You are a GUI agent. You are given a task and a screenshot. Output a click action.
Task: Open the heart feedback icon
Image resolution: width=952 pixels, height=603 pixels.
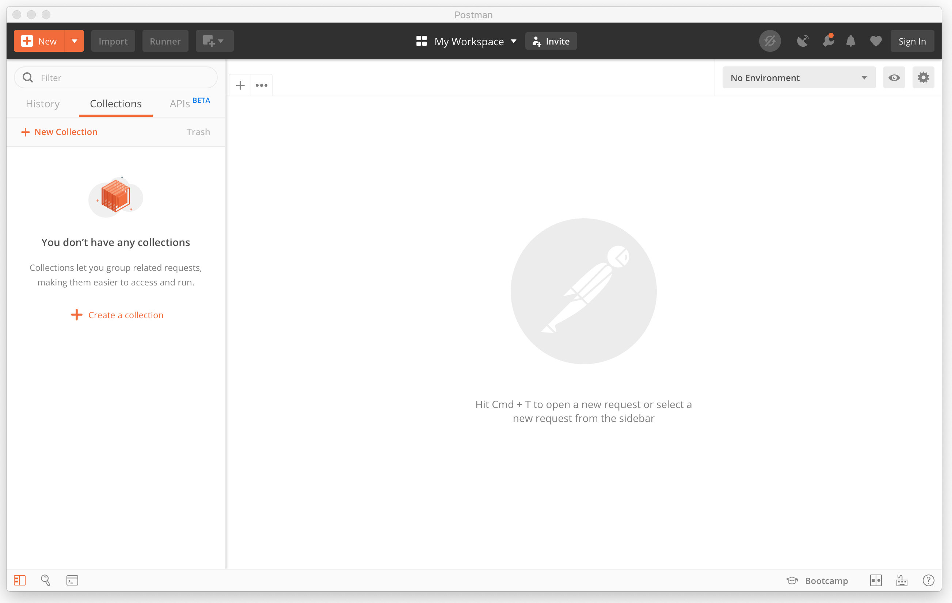[876, 41]
